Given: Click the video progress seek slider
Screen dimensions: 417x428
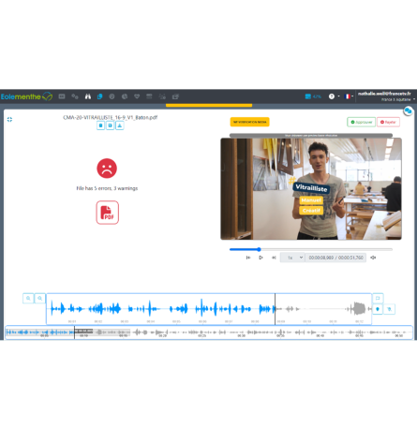Looking at the screenshot, I should point(311,249).
